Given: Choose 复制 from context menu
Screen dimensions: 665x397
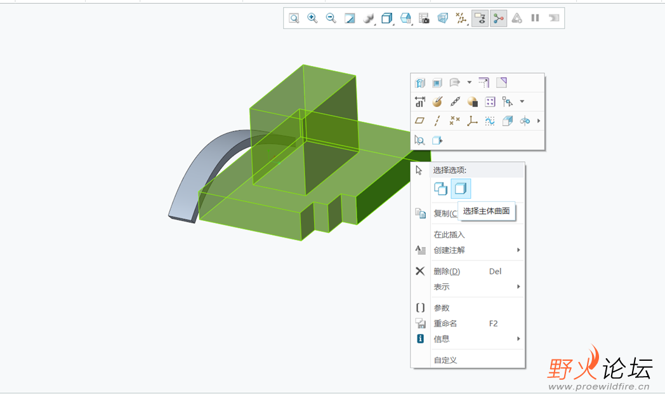Looking at the screenshot, I should pyautogui.click(x=445, y=213).
